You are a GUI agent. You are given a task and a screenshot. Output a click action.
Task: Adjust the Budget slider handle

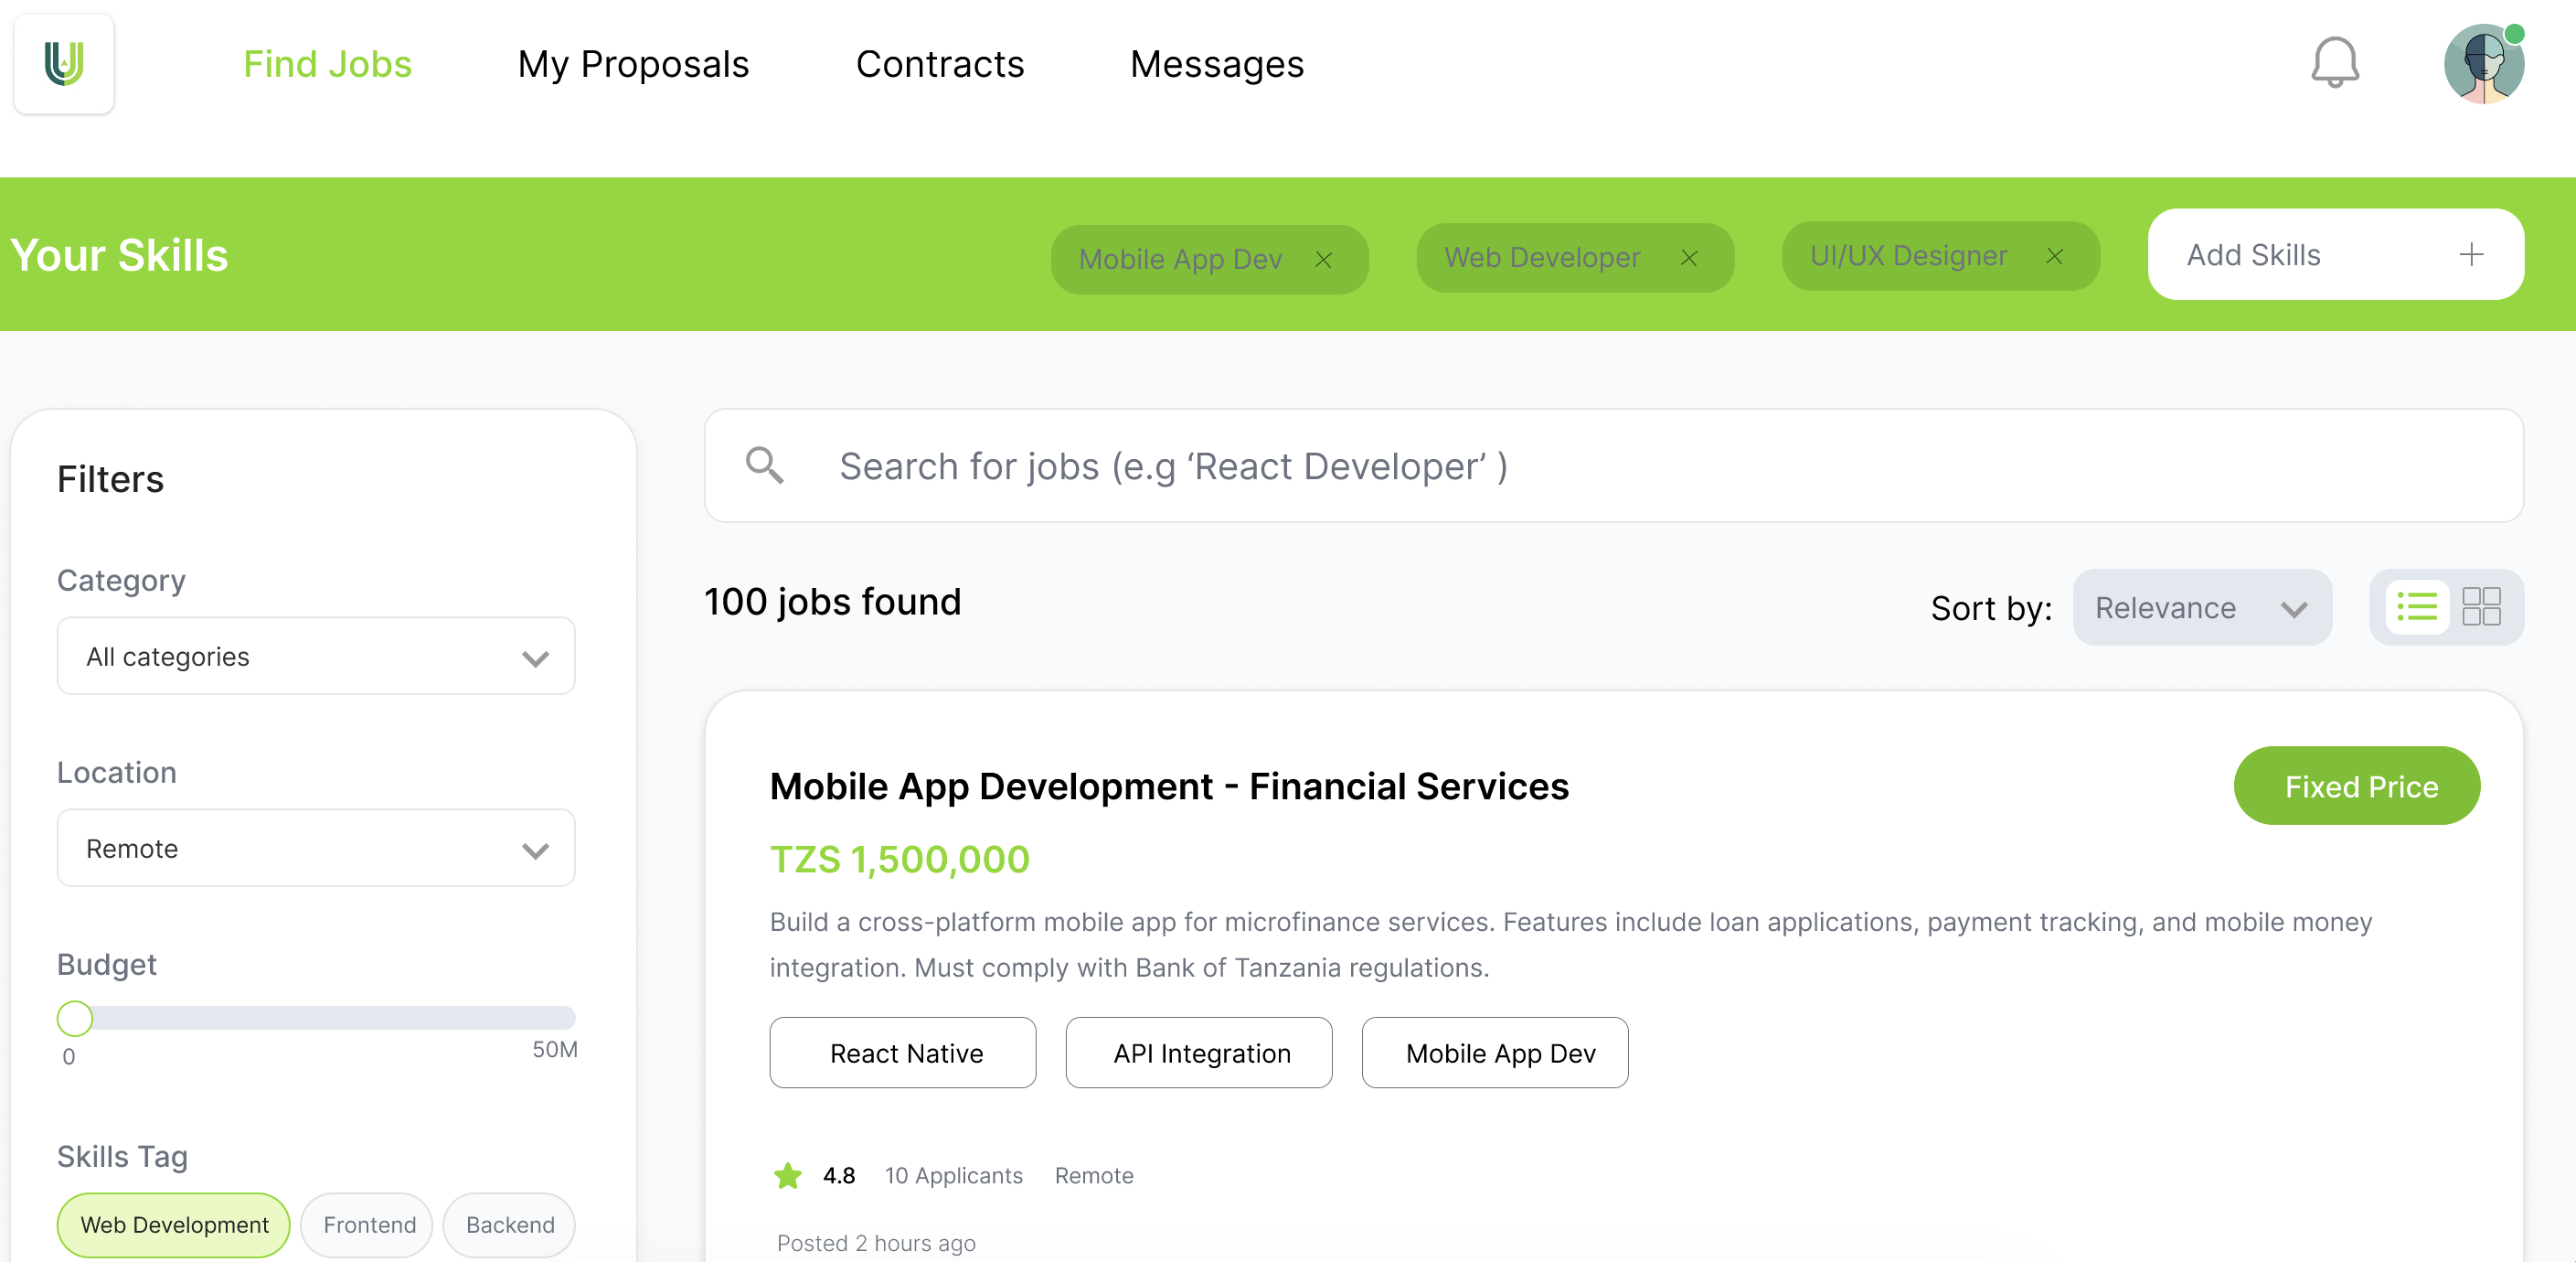74,1018
